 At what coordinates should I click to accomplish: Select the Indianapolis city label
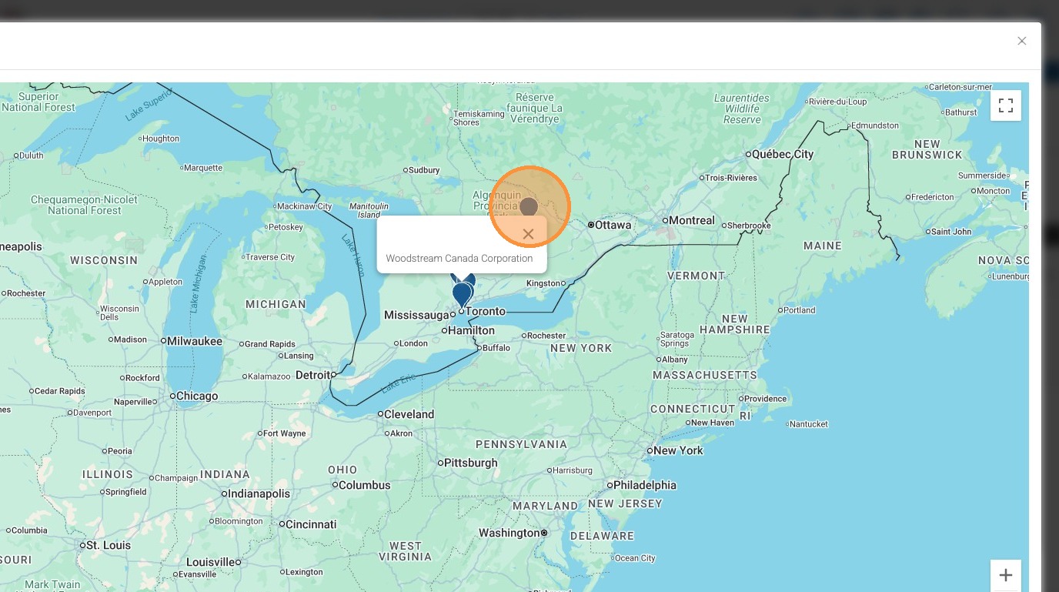pyautogui.click(x=259, y=493)
